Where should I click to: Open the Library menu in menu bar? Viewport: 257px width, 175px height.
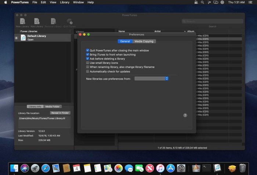pyautogui.click(x=65, y=2)
